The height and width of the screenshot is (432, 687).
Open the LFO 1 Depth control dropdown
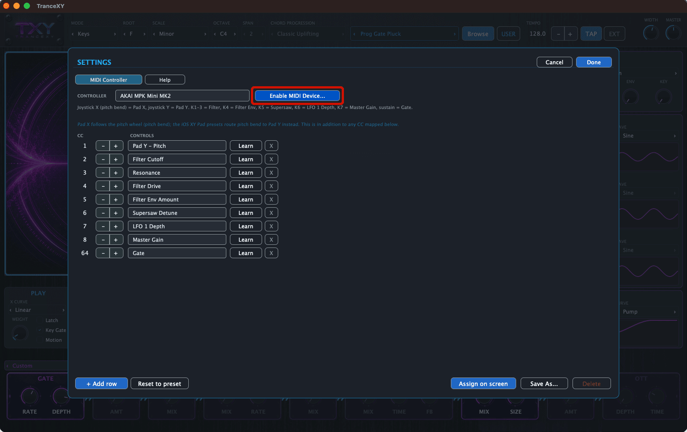(177, 226)
